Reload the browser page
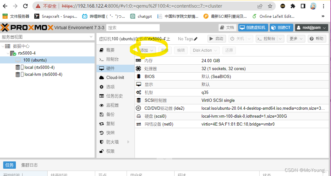This screenshot has width=331, height=176. point(25,6)
